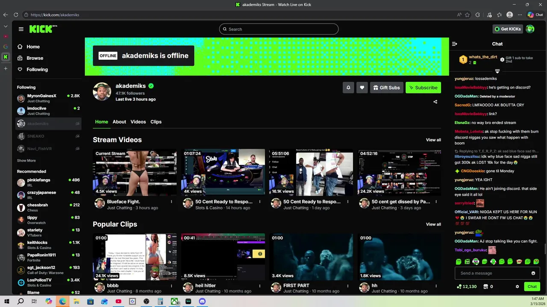Switch to the Home tab
The width and height of the screenshot is (547, 307).
coord(101,122)
